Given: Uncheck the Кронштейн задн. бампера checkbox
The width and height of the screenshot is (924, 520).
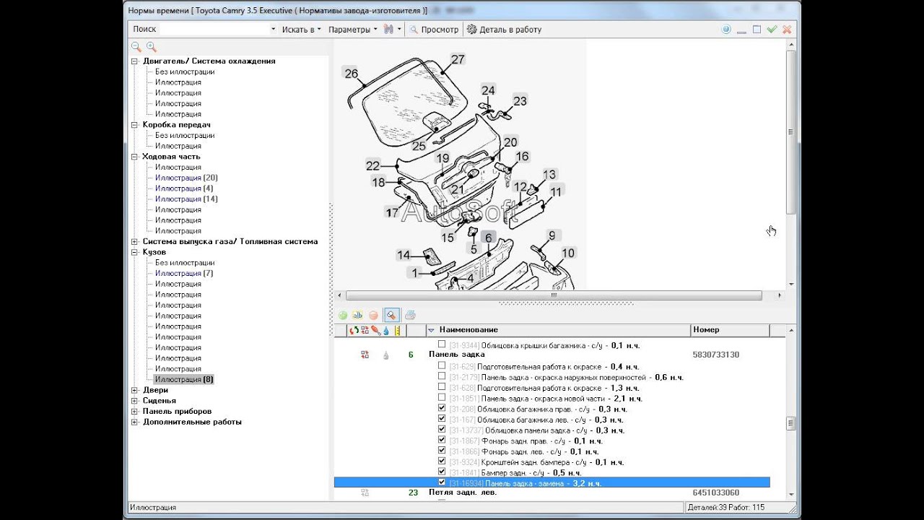Looking at the screenshot, I should 442,461.
